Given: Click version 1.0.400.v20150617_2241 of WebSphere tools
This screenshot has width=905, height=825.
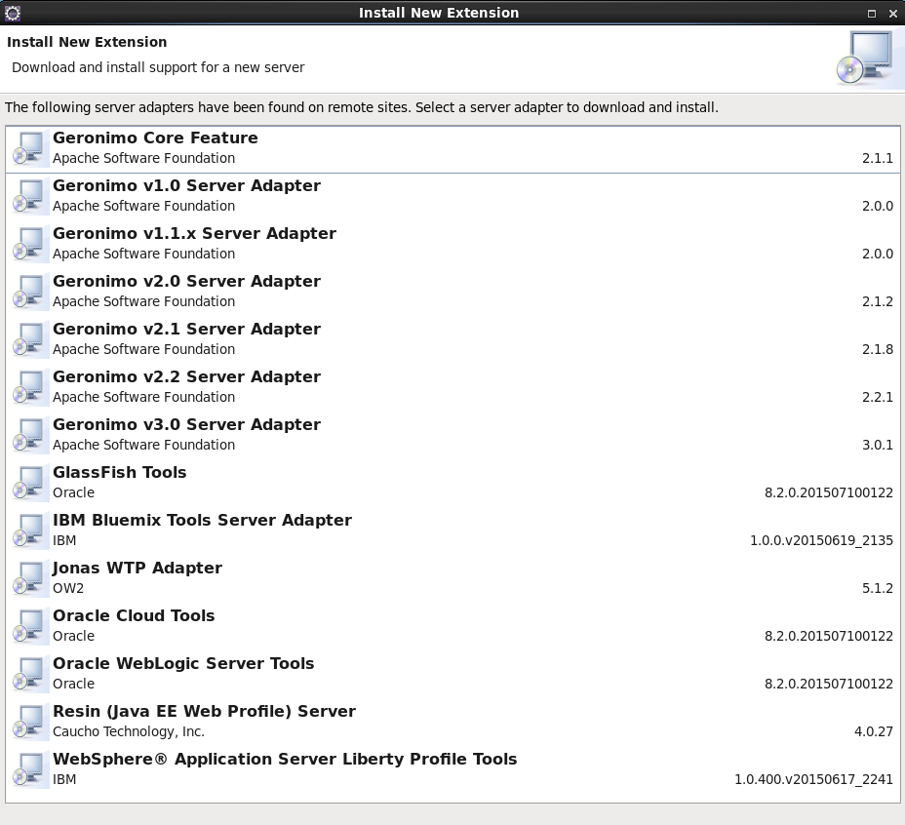Looking at the screenshot, I should pos(813,779).
